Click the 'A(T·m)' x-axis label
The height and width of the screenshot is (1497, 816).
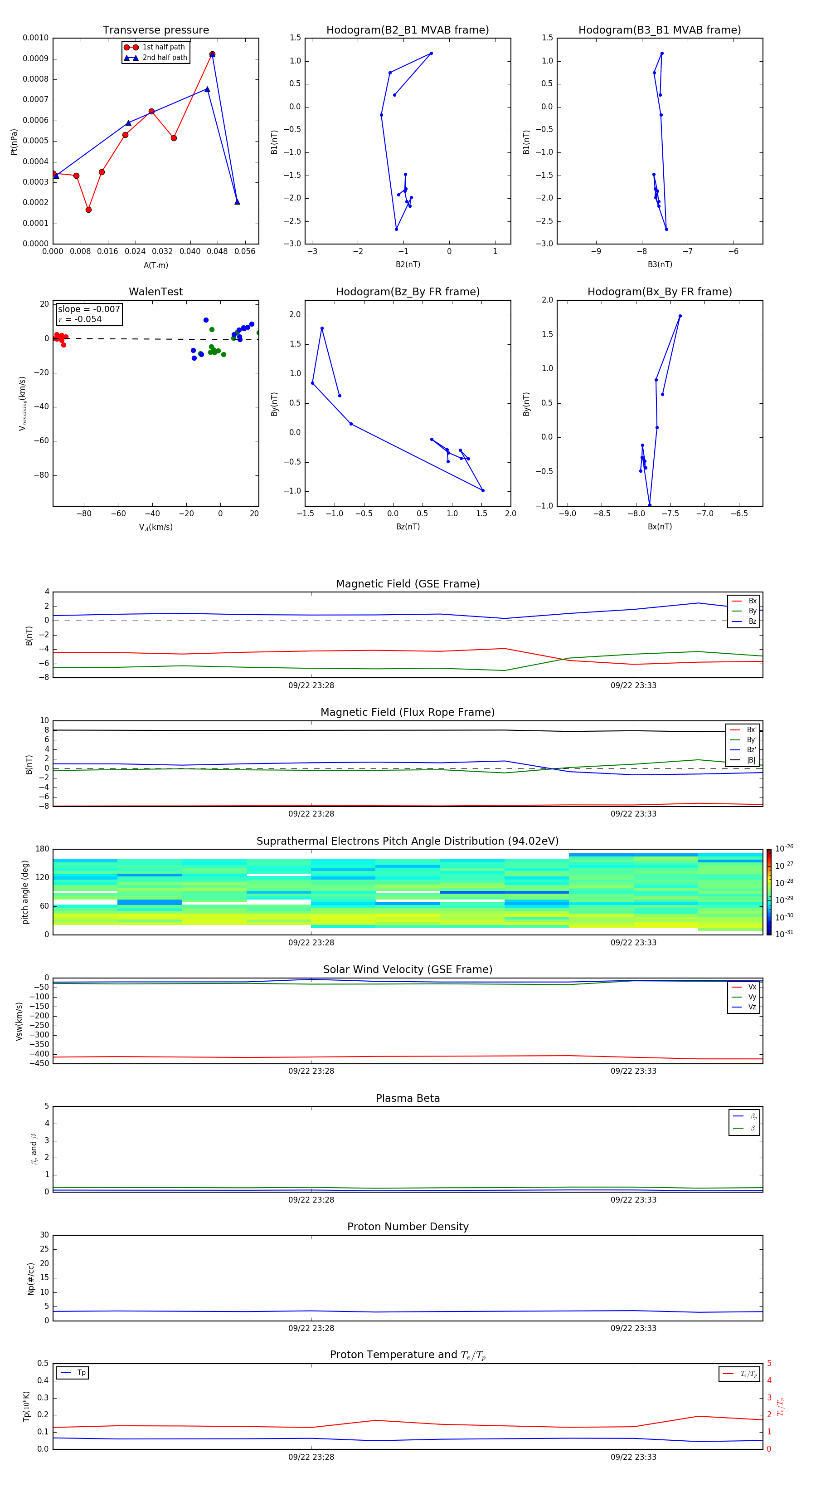tap(155, 265)
